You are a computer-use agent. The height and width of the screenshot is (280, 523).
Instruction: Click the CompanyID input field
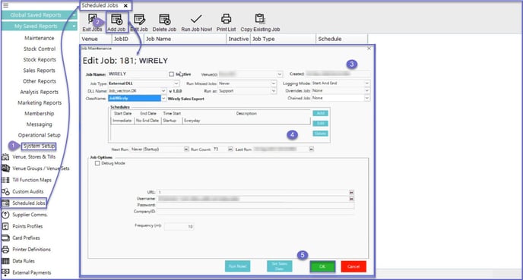(x=255, y=212)
